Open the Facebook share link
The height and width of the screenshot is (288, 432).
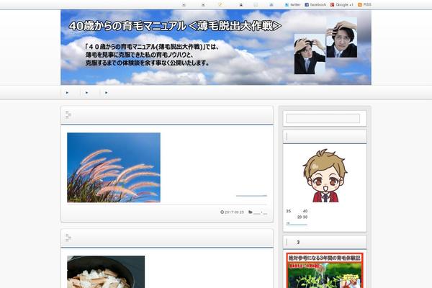click(x=315, y=5)
